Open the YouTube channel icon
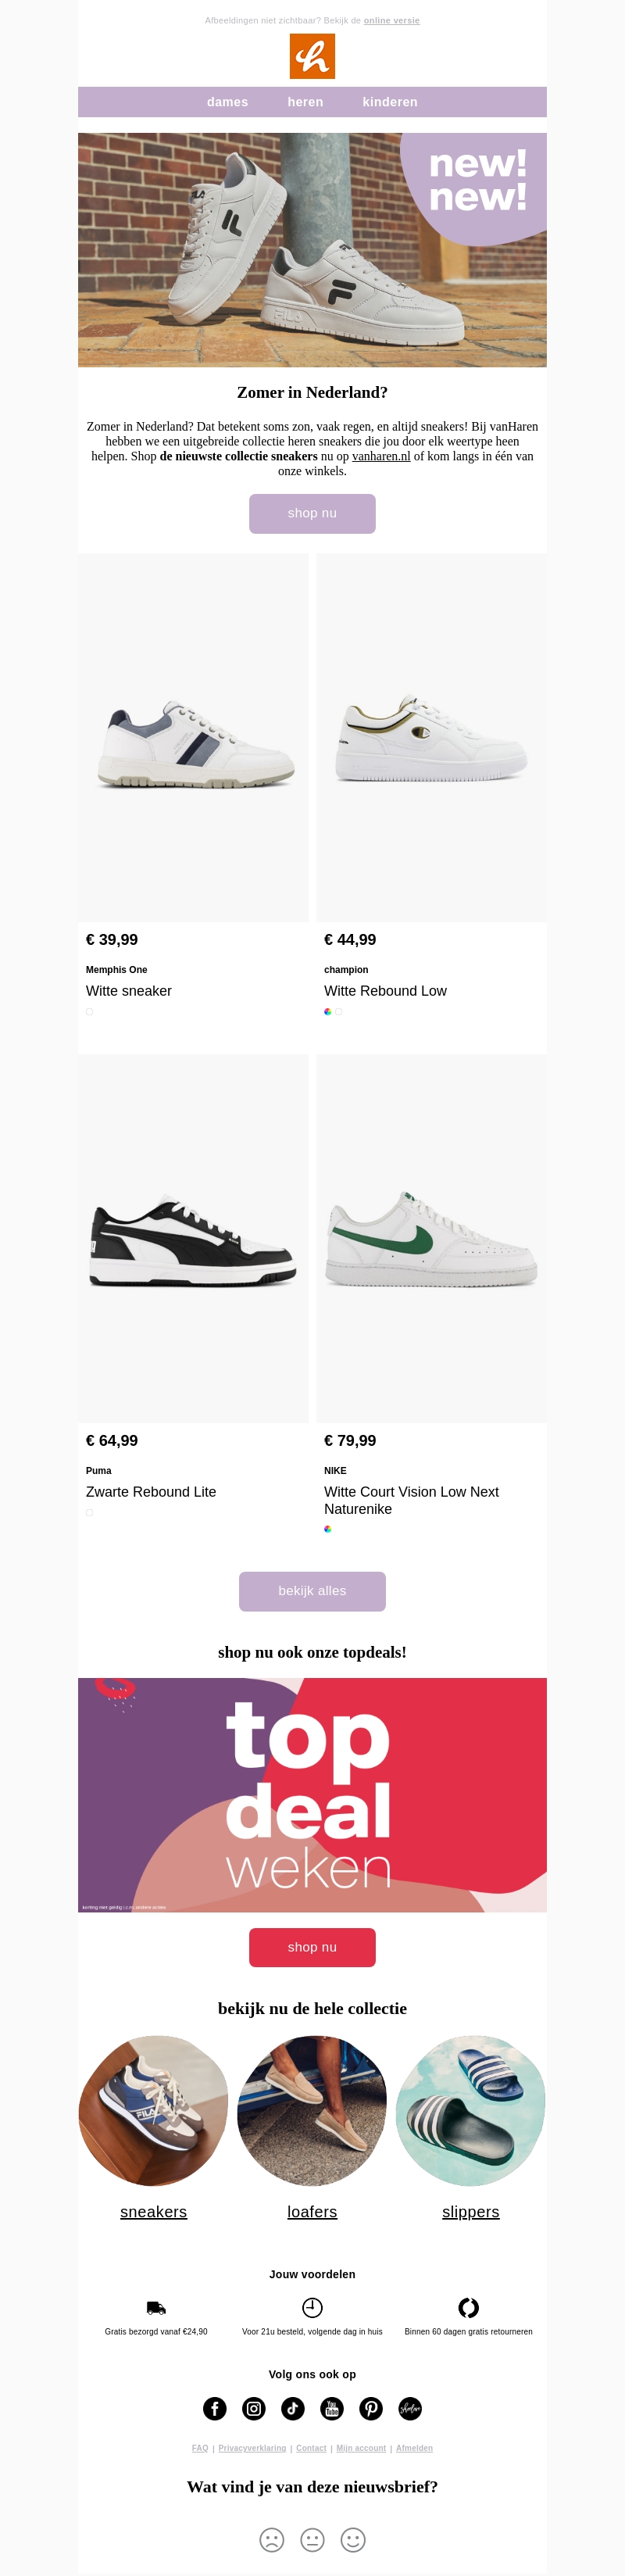The width and height of the screenshot is (625, 2576). click(332, 2408)
